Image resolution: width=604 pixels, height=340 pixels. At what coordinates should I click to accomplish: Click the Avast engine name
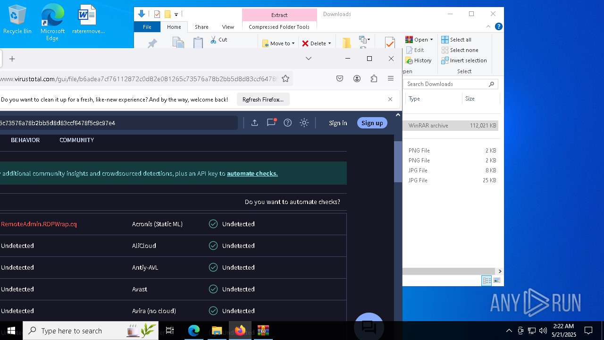click(140, 289)
